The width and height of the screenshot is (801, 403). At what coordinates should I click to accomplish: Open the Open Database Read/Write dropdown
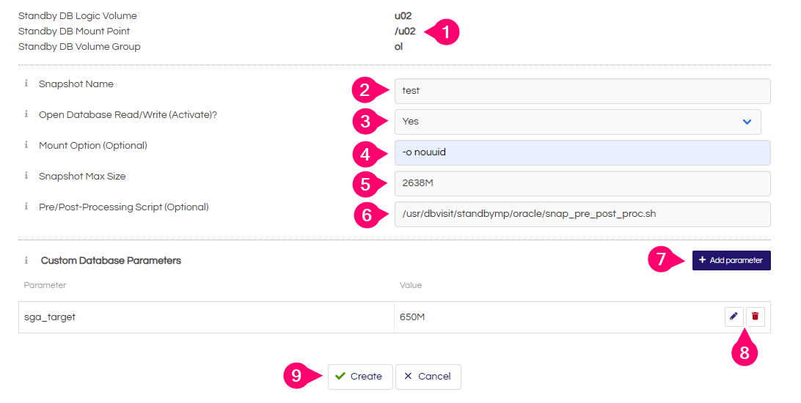[x=577, y=122]
